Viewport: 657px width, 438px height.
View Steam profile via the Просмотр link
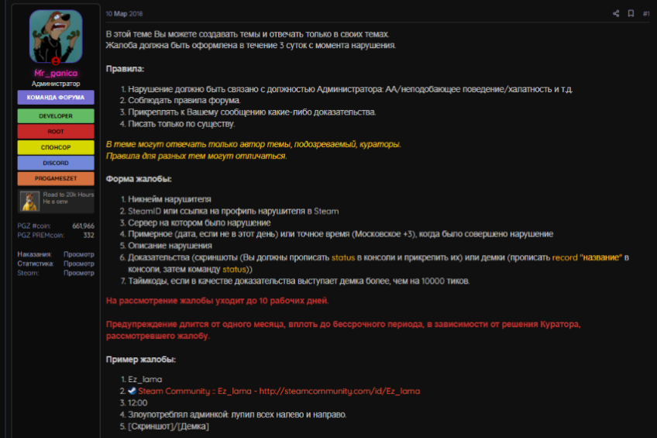click(79, 273)
